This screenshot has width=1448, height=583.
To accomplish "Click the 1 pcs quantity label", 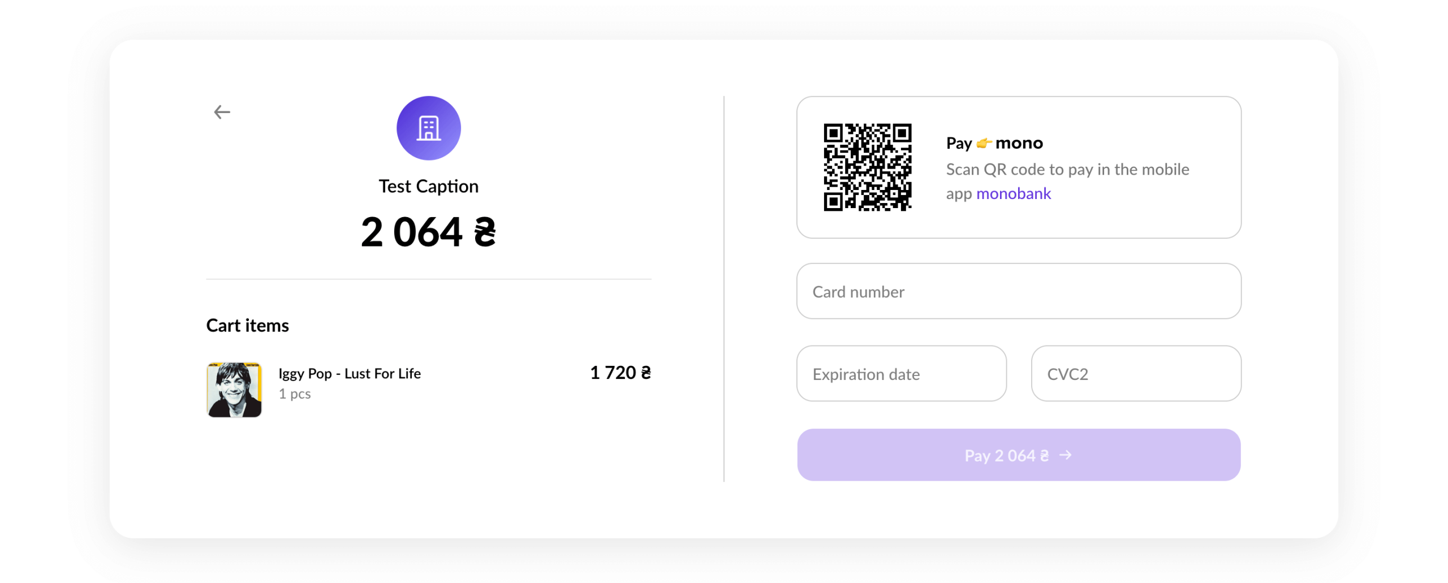I will pyautogui.click(x=294, y=394).
